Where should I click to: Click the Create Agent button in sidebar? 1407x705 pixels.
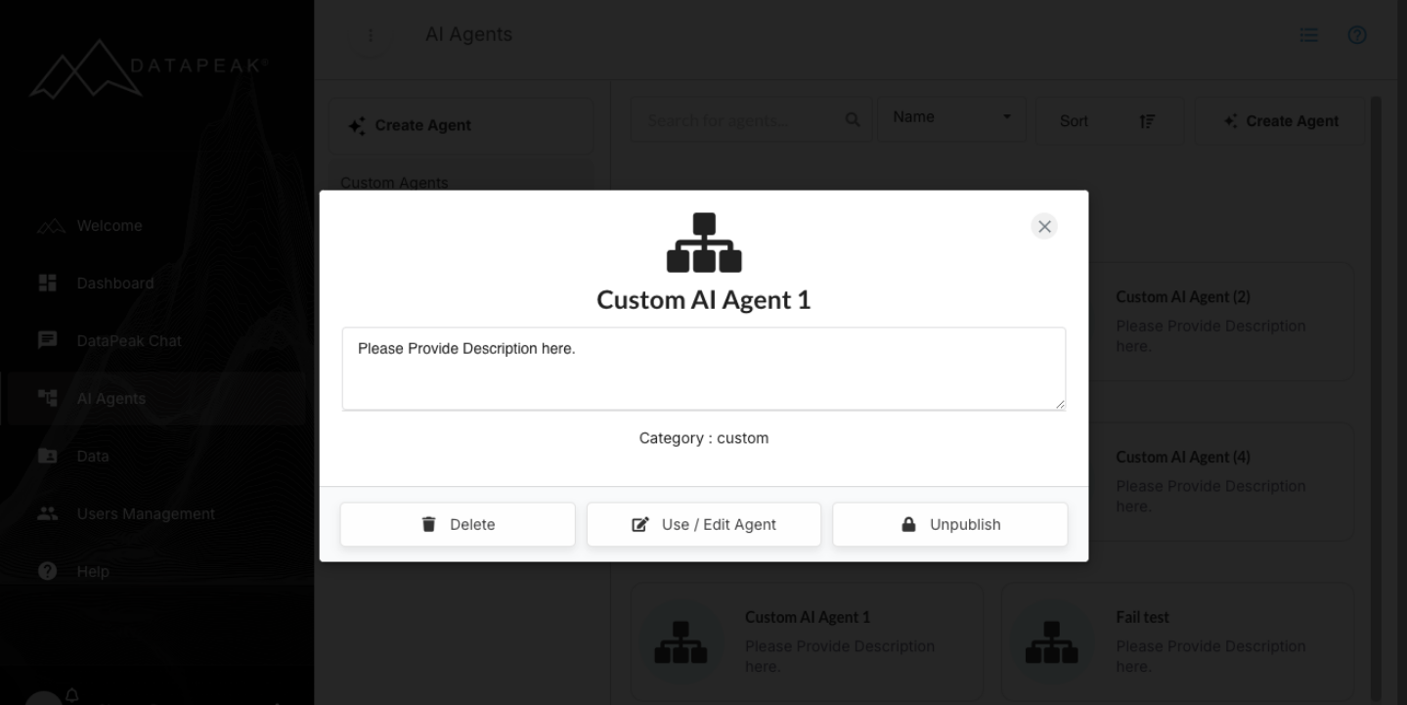pos(460,125)
